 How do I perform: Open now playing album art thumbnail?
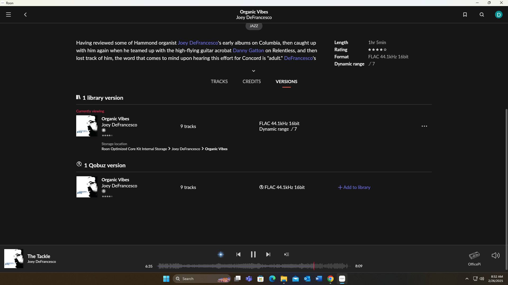[14, 259]
